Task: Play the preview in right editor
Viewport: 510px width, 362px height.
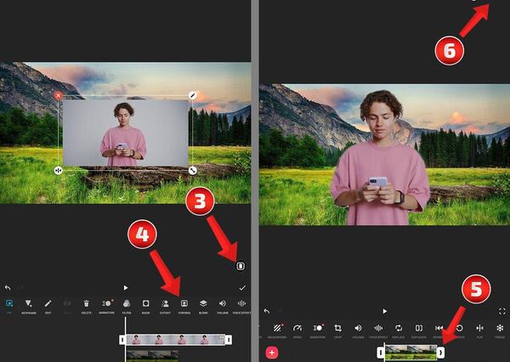Action: point(384,311)
